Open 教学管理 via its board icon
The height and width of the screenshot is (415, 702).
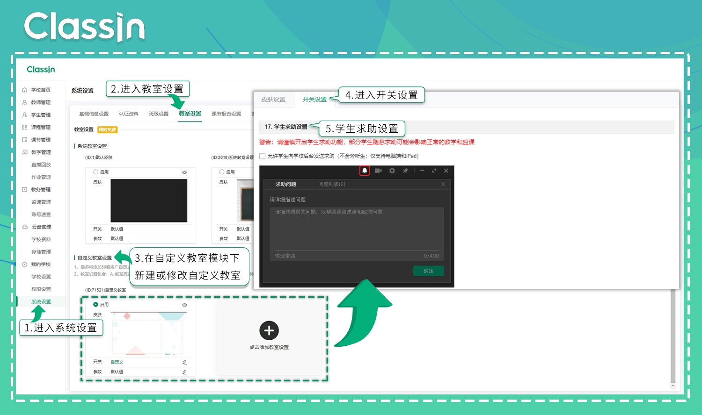24,152
